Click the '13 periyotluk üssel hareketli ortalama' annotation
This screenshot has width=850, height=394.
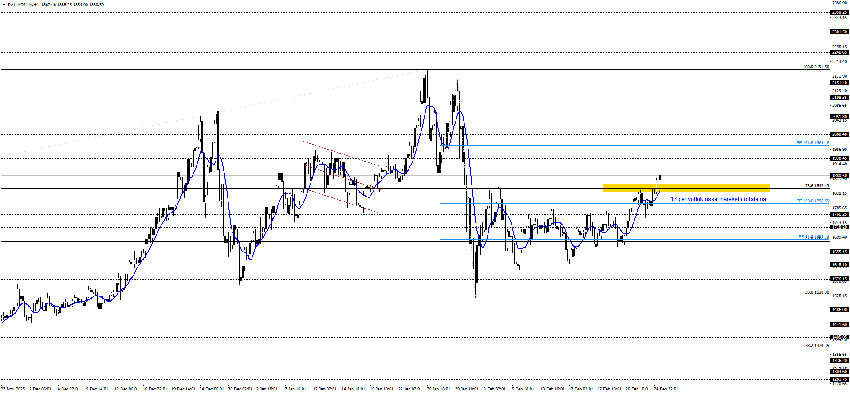pos(718,199)
